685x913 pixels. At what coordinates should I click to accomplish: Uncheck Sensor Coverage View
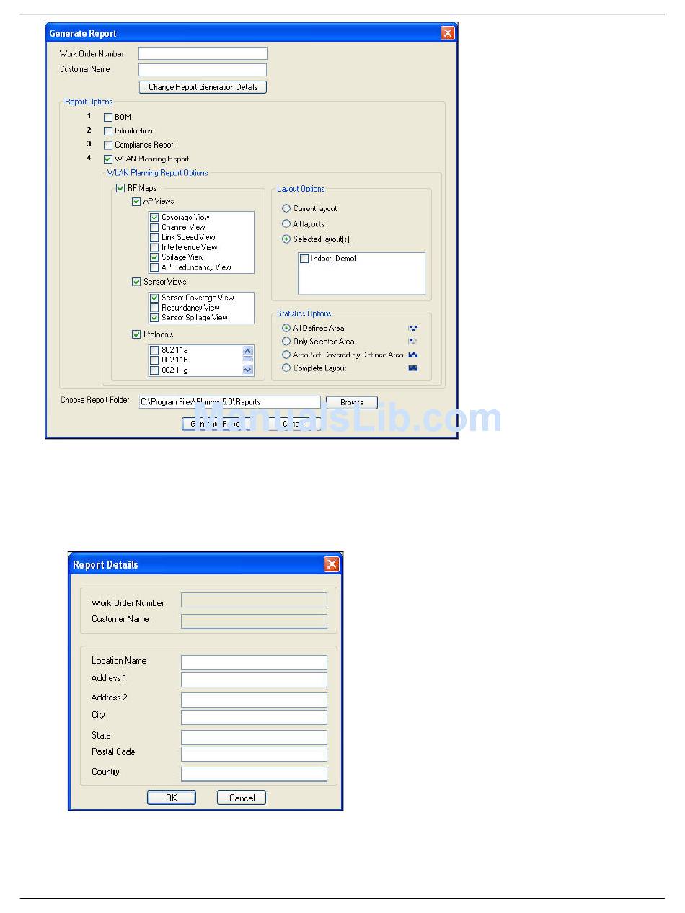tap(154, 298)
